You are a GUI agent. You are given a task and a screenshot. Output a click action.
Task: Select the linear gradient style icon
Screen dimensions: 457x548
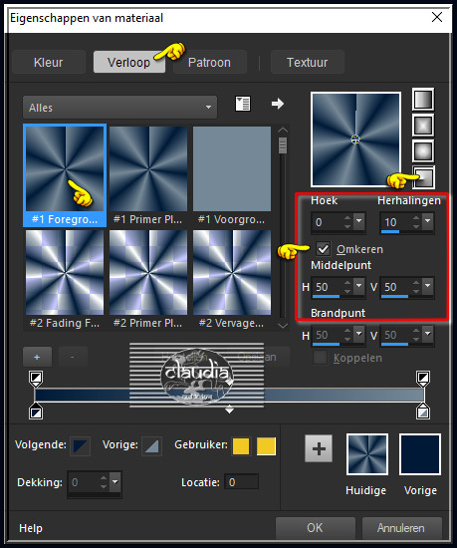pos(423,100)
